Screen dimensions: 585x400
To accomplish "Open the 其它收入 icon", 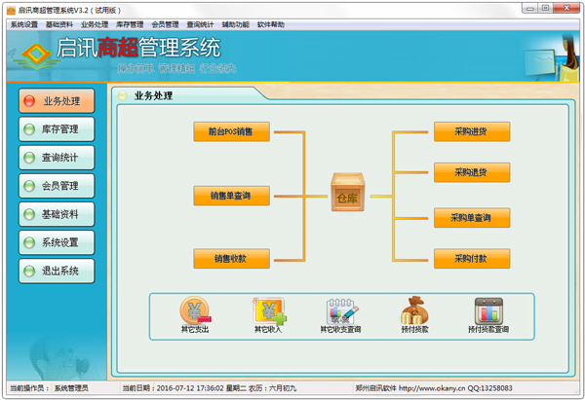I will click(269, 311).
